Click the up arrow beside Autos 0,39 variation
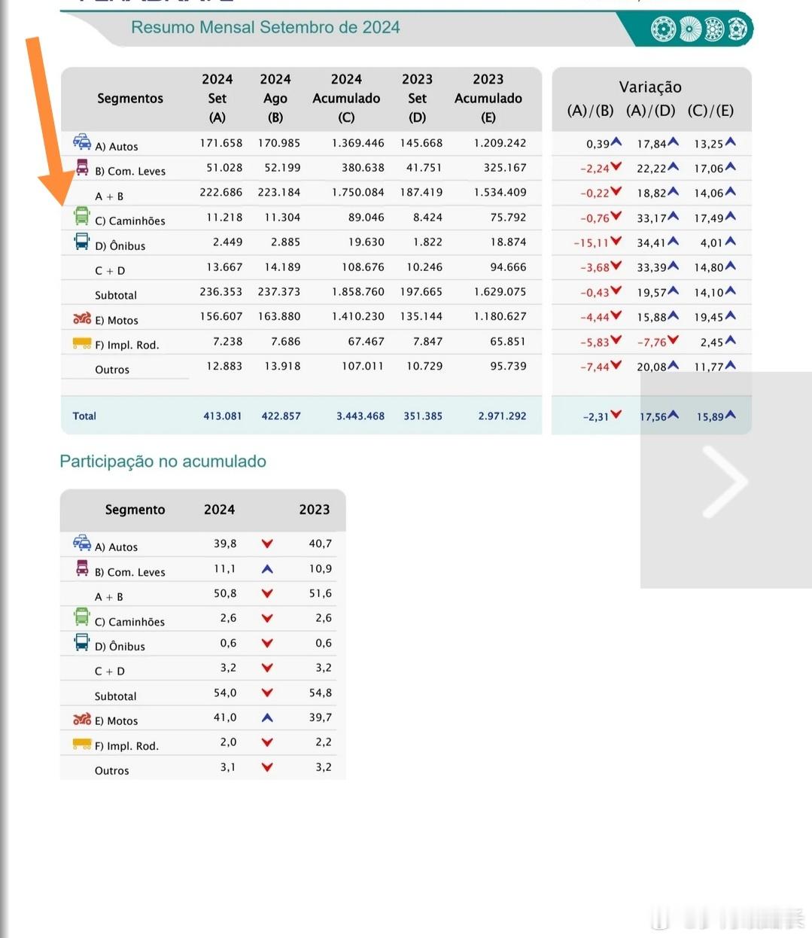Viewport: 812px width, 938px height. (616, 142)
